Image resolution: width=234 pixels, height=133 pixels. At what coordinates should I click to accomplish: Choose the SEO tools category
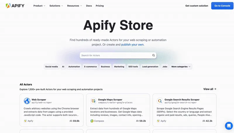click(133, 67)
